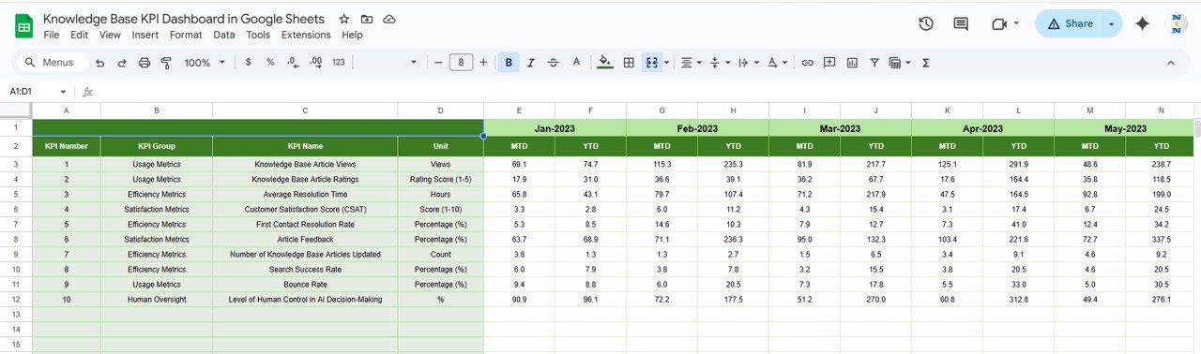
Task: Open more number formats 123
Action: (339, 63)
